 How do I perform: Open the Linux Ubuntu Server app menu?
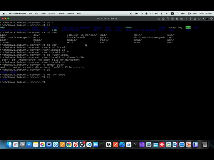pos(17,13)
